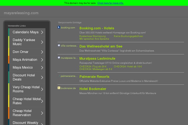188x125 pixels.
Task: Click the palmeraie favicon icon
Action: 59,76
